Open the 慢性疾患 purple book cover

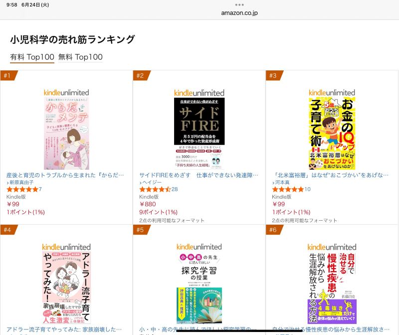[x=332, y=288]
